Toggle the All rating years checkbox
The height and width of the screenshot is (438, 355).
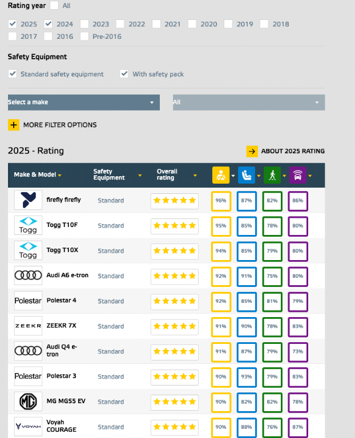click(54, 5)
